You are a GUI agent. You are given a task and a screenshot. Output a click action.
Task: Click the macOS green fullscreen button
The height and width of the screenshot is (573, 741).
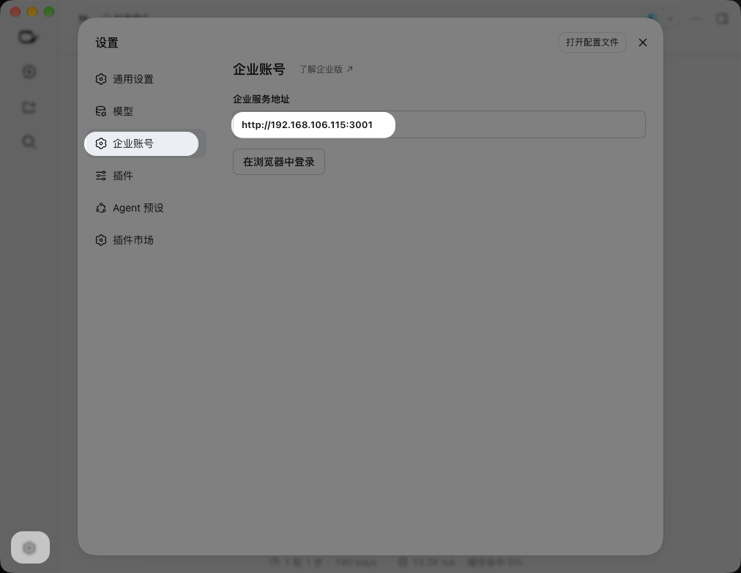(x=49, y=12)
